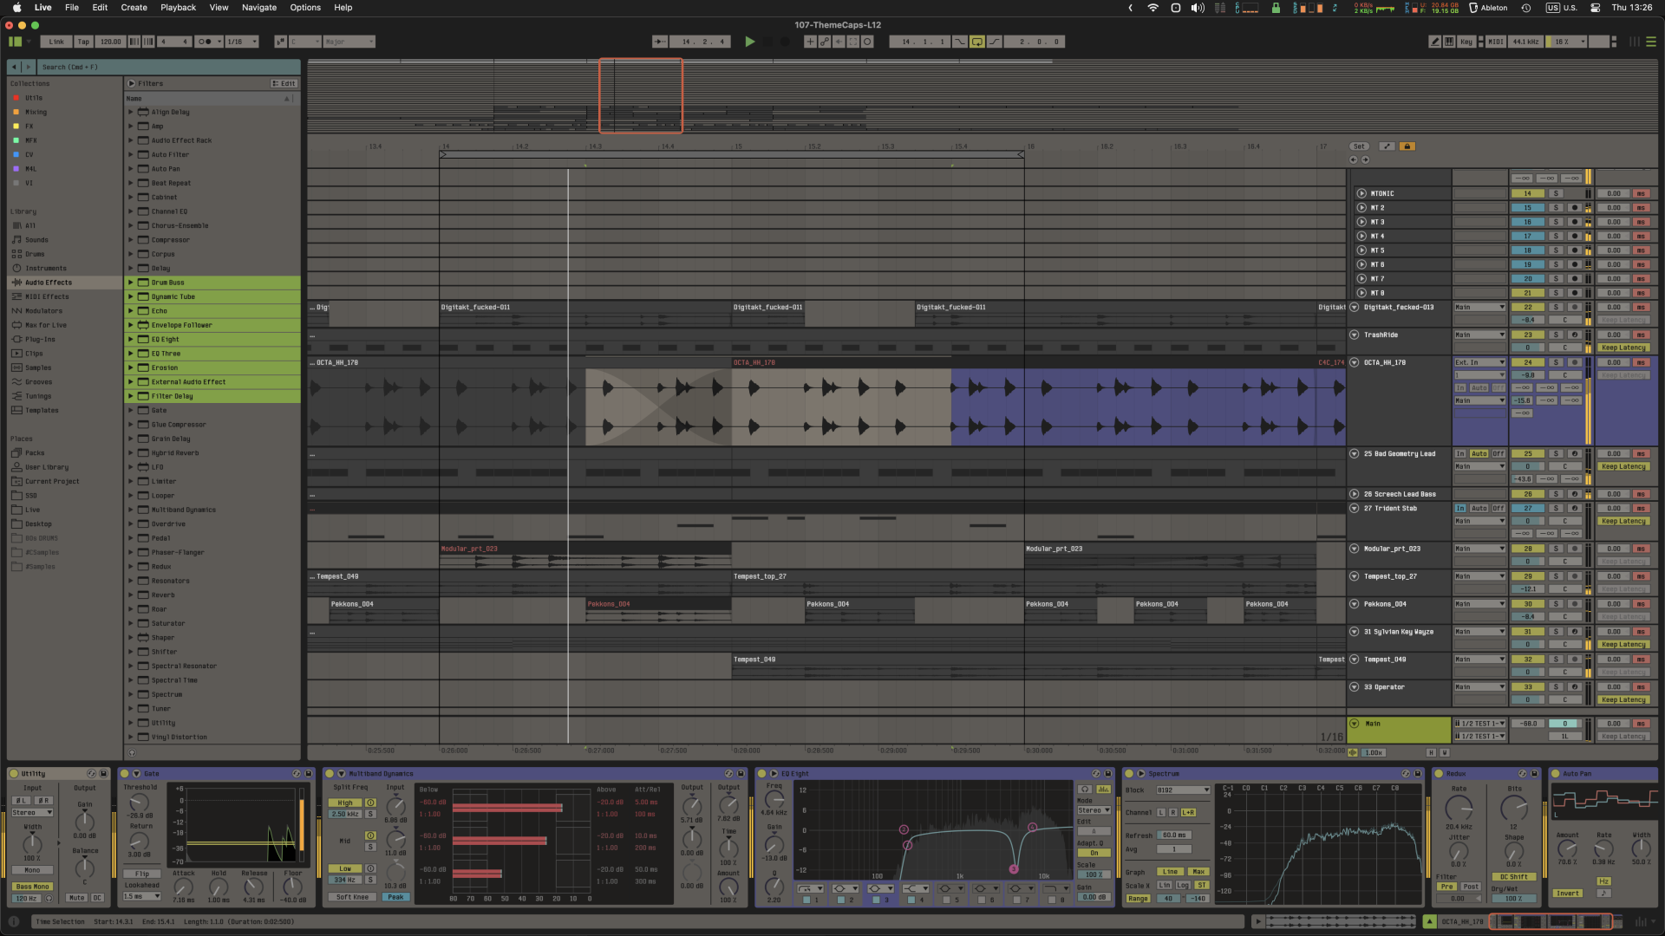Toggle the computer MIDI keyboard icon
The width and height of the screenshot is (1665, 936).
pyautogui.click(x=1450, y=41)
